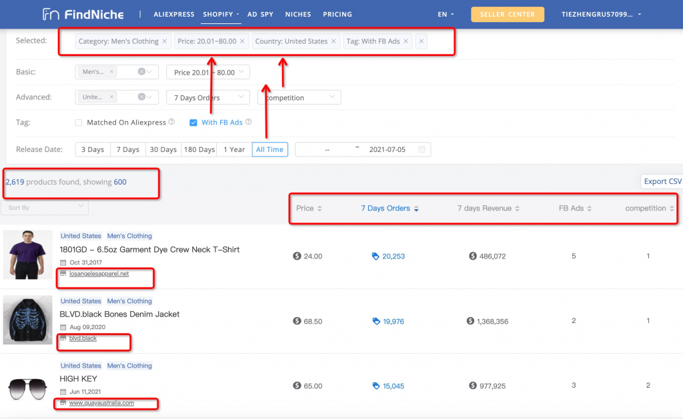Remove the Unite... chip in the Advanced country box
Screen dimensions: 683x419
pyautogui.click(x=111, y=97)
